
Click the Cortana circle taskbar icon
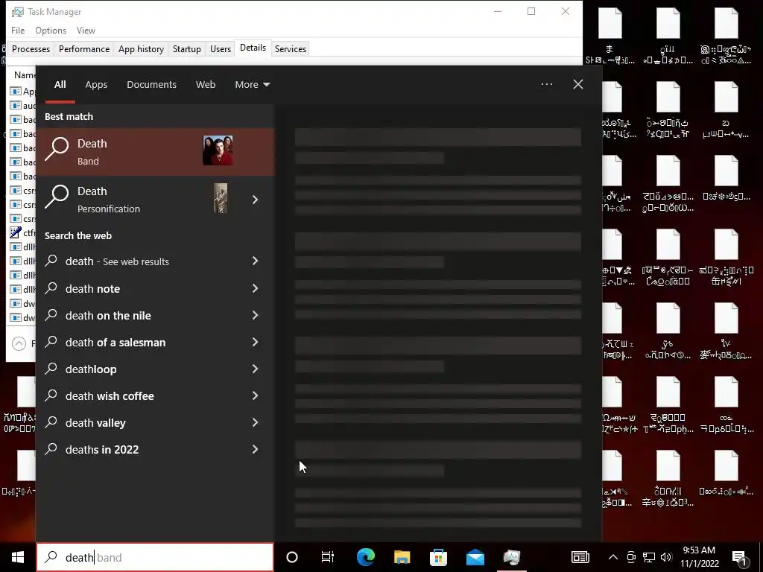click(x=292, y=557)
